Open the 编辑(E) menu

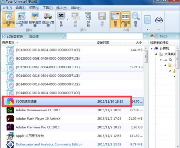pyautogui.click(x=20, y=8)
